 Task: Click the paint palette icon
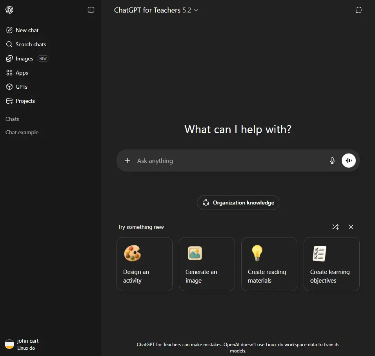click(x=132, y=253)
